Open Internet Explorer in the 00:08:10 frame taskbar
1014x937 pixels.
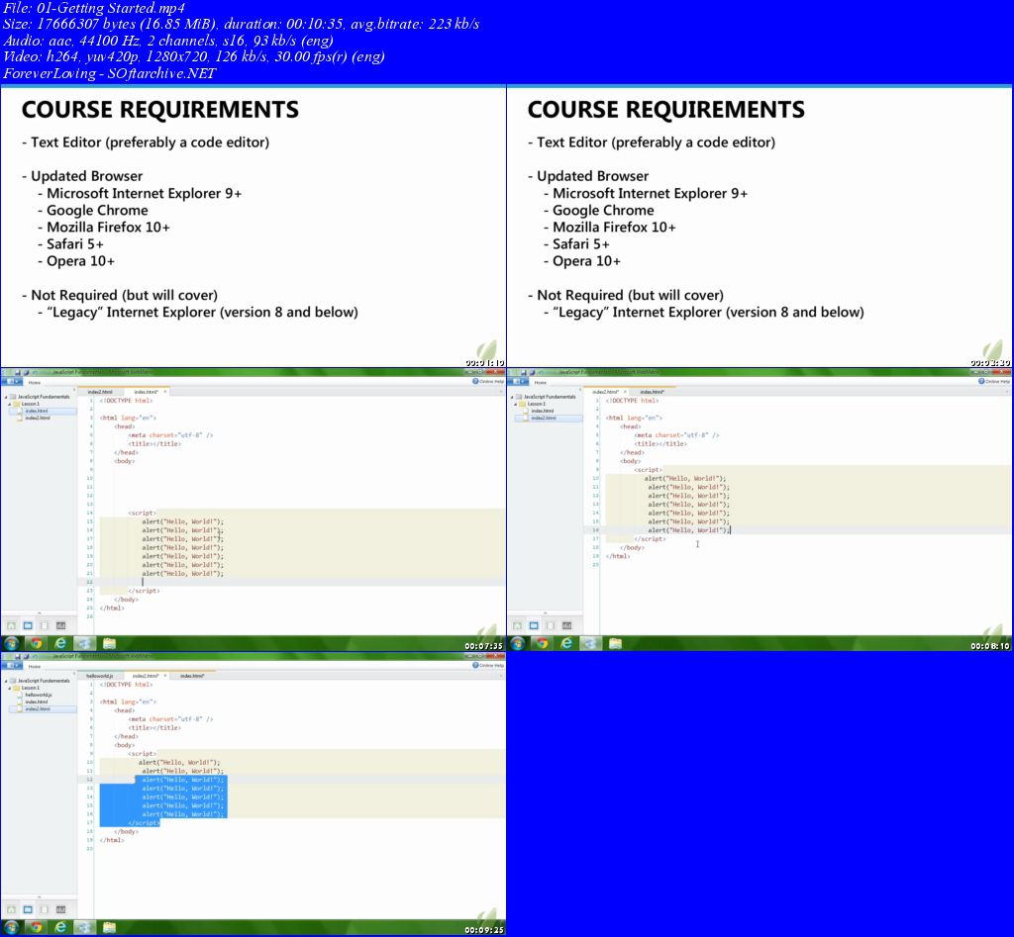566,643
